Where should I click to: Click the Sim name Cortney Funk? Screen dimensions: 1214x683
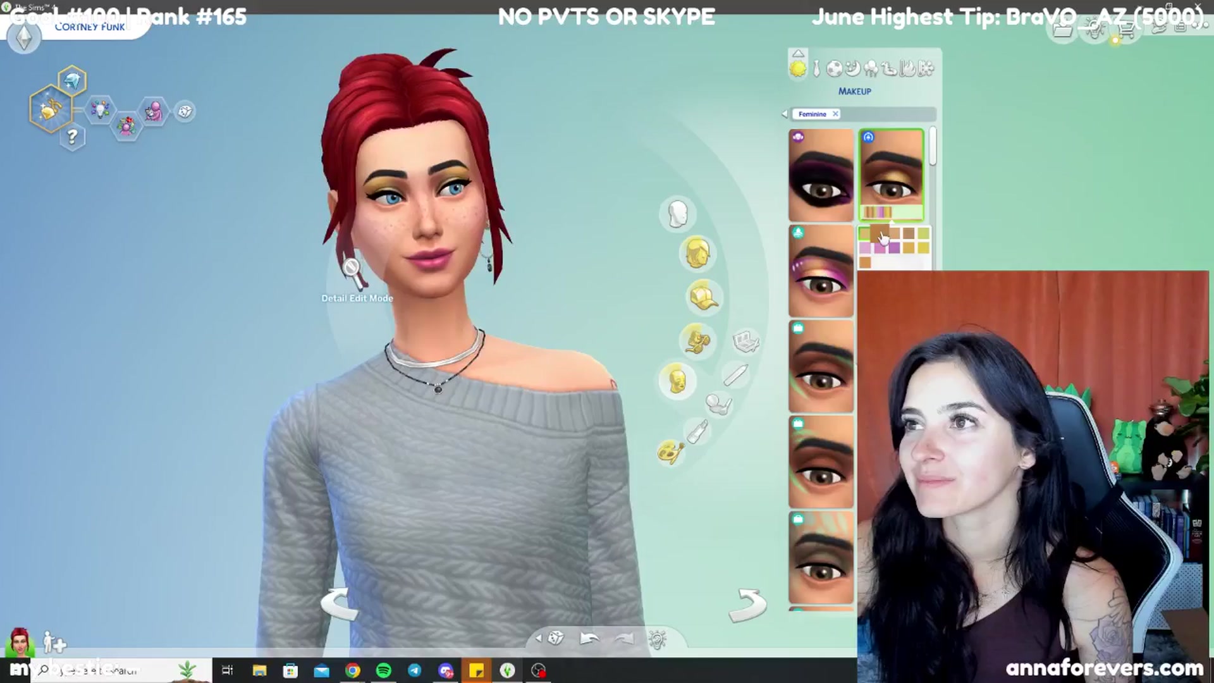[x=90, y=27]
